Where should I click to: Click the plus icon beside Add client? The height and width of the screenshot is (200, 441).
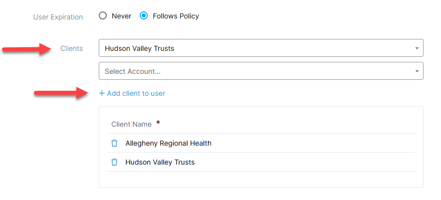[102, 93]
